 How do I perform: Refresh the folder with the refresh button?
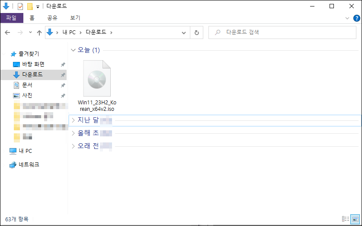pos(197,32)
